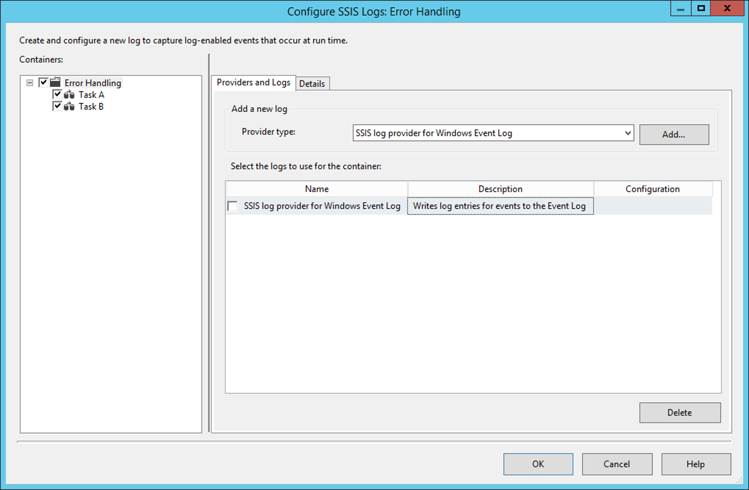Click the Task B icon in the tree
Screen dimensions: 749x490
click(x=69, y=106)
